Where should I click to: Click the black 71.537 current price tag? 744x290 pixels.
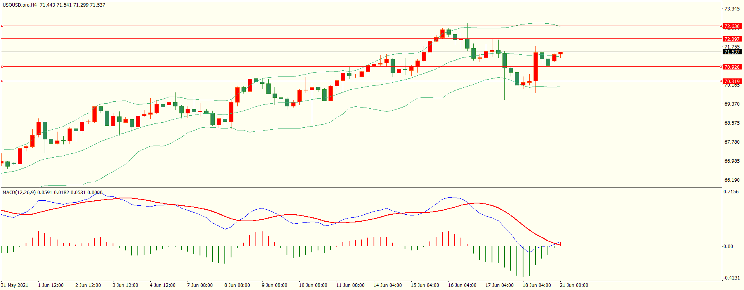click(x=732, y=52)
